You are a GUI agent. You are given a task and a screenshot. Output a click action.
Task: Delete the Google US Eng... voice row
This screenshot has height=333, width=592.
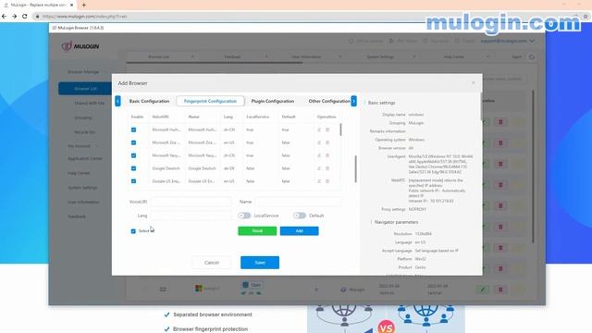327,181
